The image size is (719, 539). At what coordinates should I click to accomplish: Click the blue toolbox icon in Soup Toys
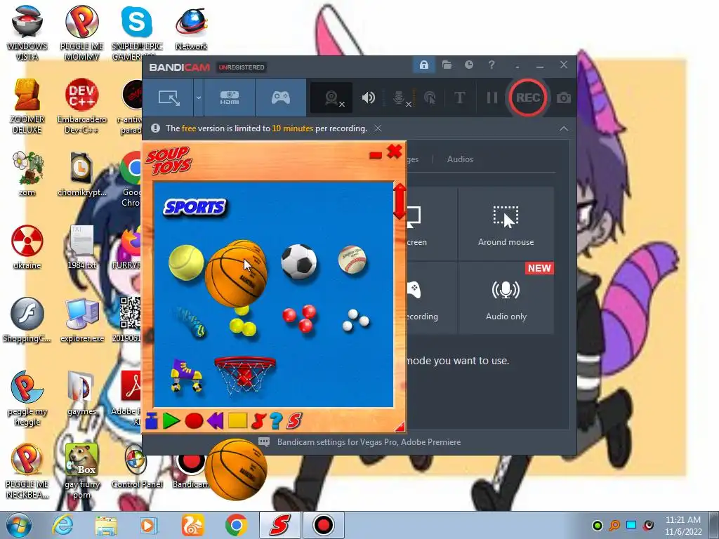152,421
